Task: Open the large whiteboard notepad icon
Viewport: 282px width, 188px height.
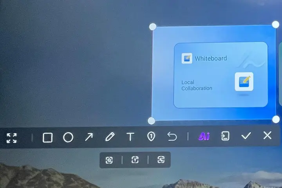Action: [x=244, y=82]
